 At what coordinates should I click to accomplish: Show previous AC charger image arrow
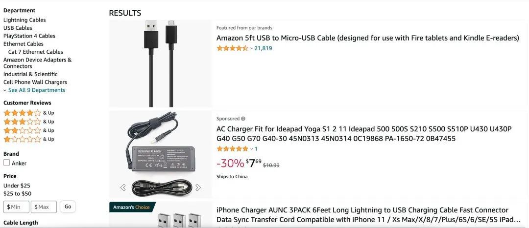(123, 187)
